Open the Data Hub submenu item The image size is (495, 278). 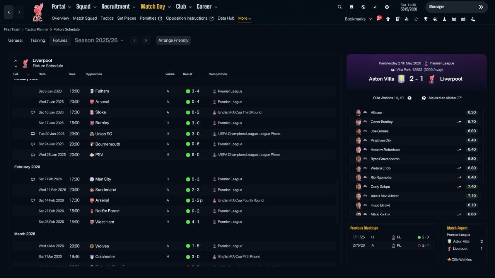click(226, 18)
